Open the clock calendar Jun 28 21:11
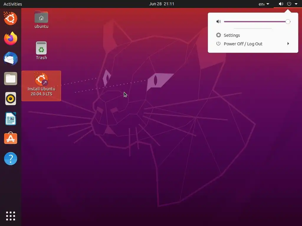The height and width of the screenshot is (226, 302). [x=162, y=4]
